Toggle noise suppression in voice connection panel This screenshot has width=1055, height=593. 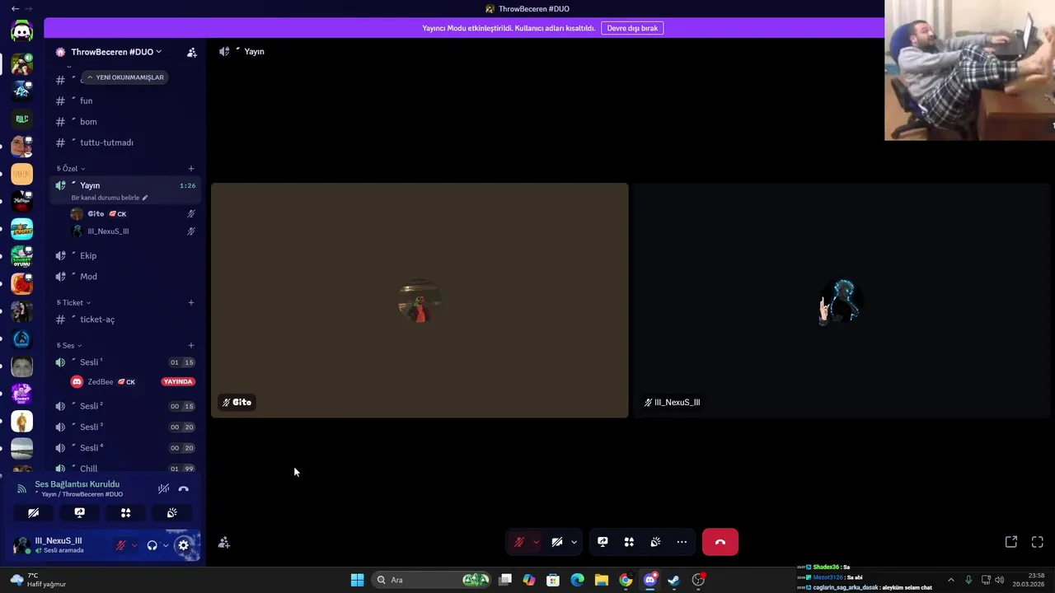pos(163,488)
